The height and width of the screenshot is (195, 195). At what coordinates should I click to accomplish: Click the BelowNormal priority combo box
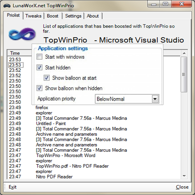click(x=127, y=99)
